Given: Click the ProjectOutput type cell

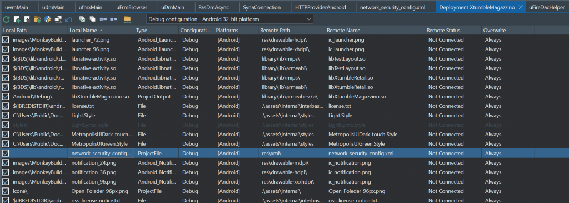Looking at the screenshot, I should (156, 97).
